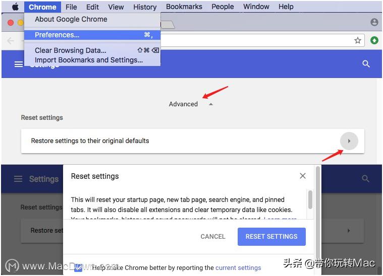Click search icon in dimmed lower Settings header
This screenshot has width=383, height=276.
(x=365, y=179)
